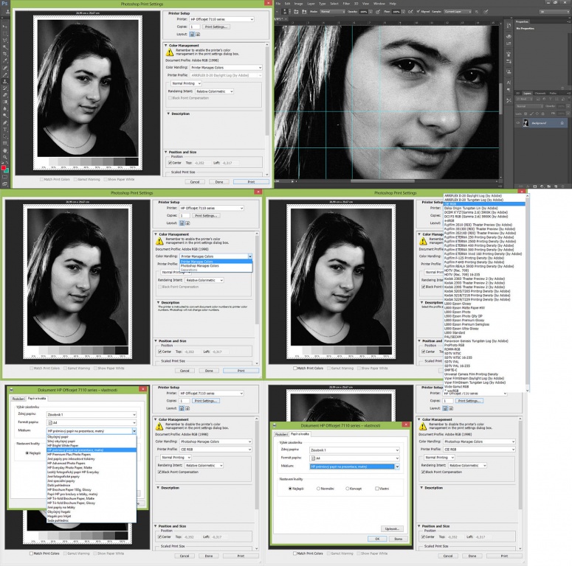Switch to Rozložení tab in dialog with OK button
Image resolution: width=572 pixels, height=566 pixels.
[281, 434]
